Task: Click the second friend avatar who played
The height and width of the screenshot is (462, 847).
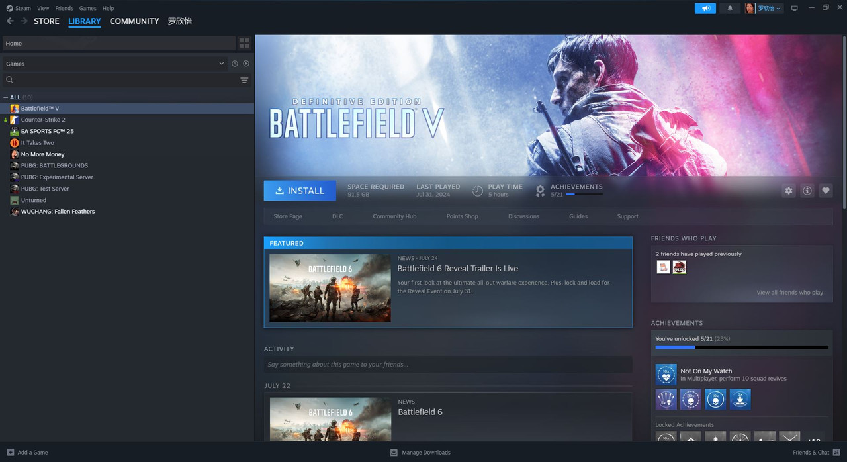Action: pos(679,267)
